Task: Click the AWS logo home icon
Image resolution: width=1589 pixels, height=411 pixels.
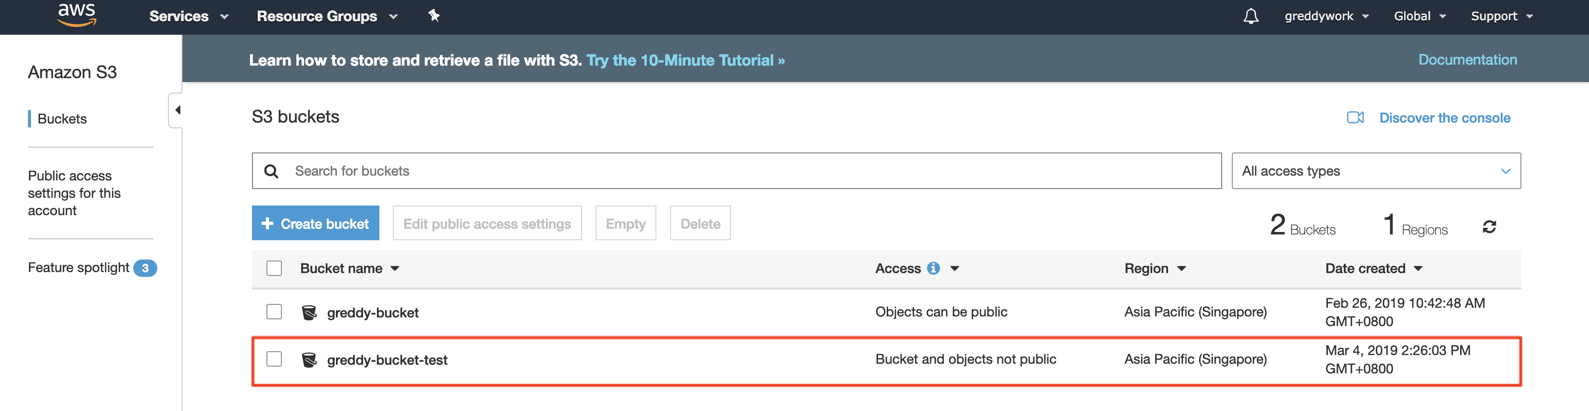Action: (x=76, y=15)
